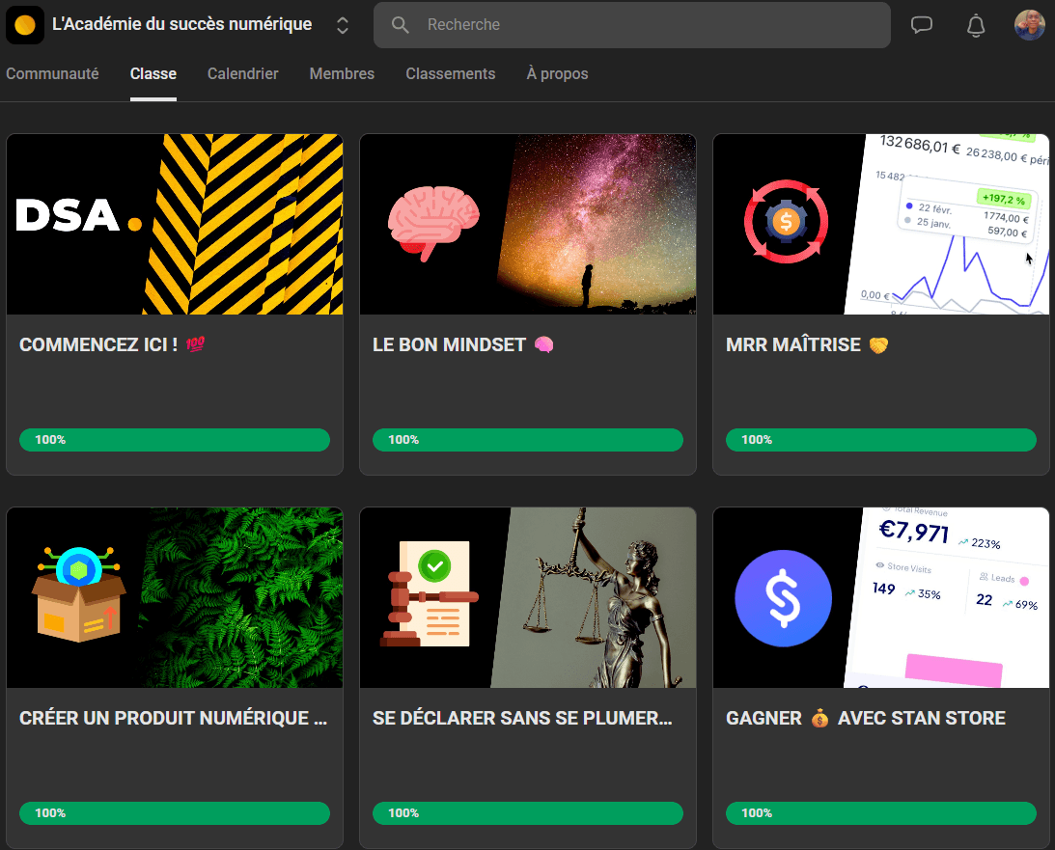Click the notifications bell icon
The image size is (1055, 850).
pos(976,25)
